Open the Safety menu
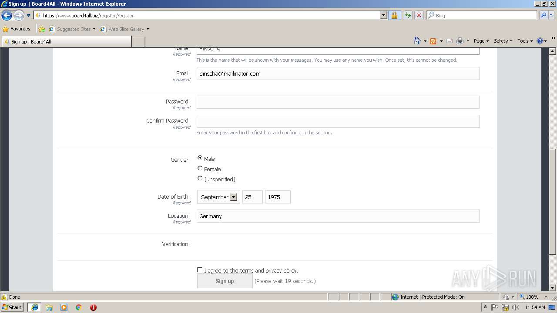Screen dimensions: 557x313 click(503, 41)
